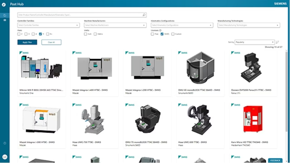The width and height of the screenshot is (290, 163).
Task: Enable the Metric units checkbox
Action: point(95,34)
